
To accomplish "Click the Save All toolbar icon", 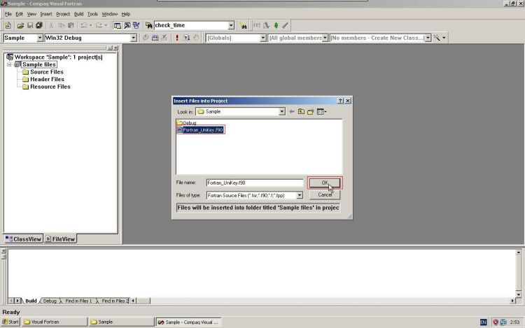I will pos(39,25).
